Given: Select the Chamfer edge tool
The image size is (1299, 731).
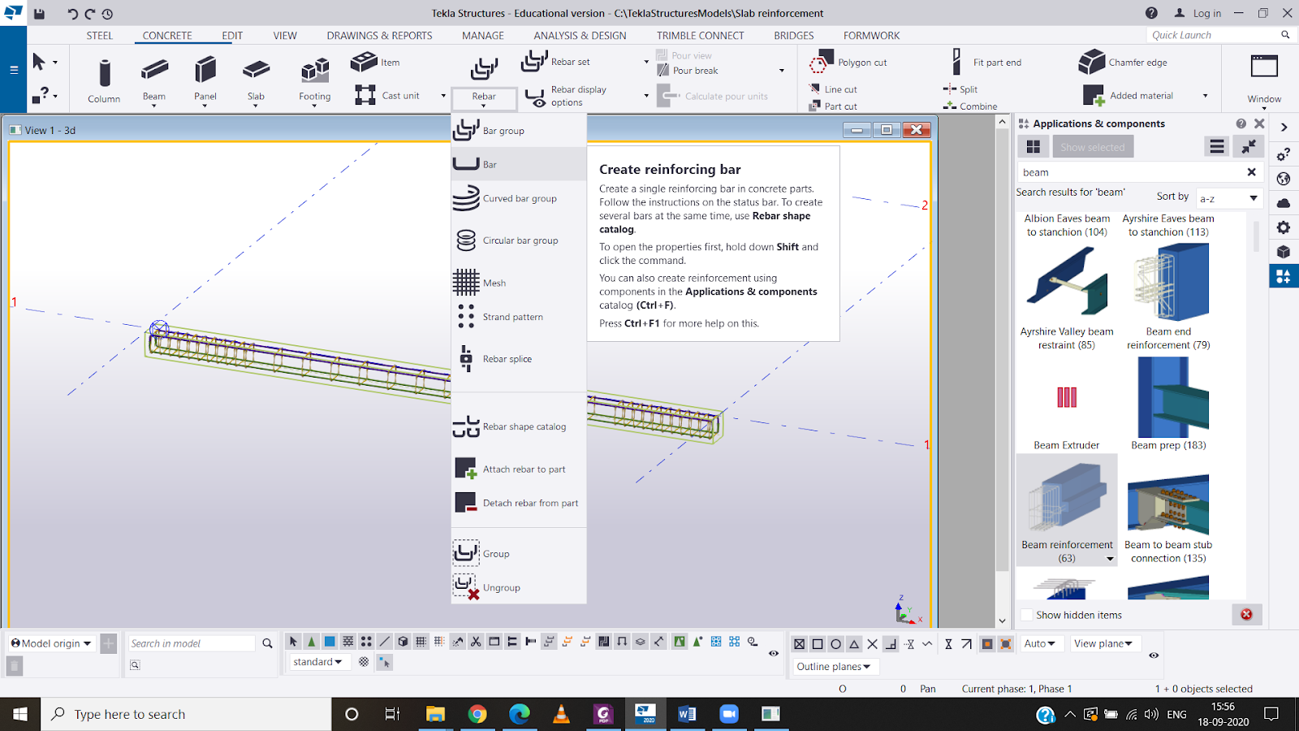Looking at the screenshot, I should tap(1123, 63).
